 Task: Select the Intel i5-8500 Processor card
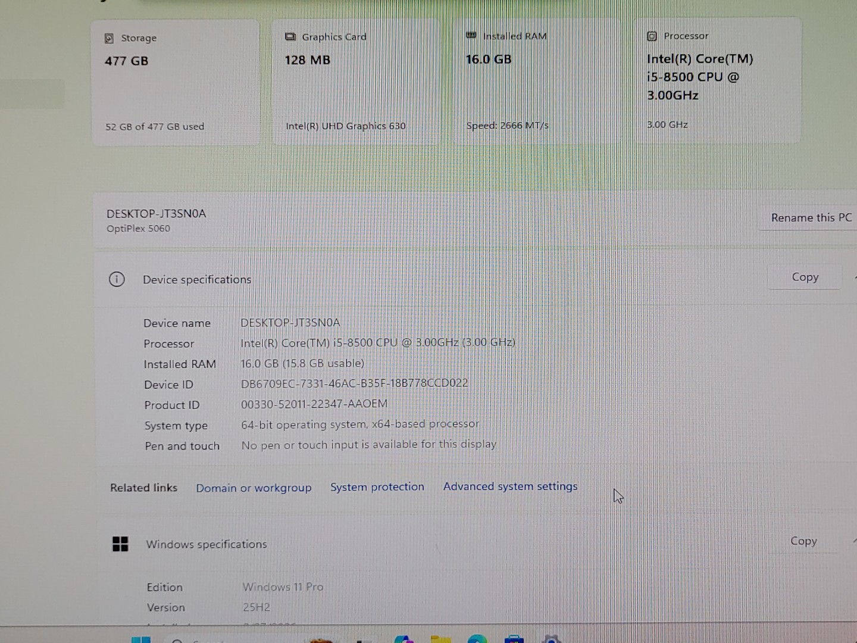(x=717, y=80)
